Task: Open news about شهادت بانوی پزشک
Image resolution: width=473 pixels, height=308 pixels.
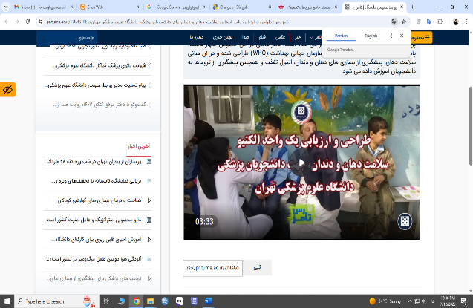Action: [x=99, y=65]
